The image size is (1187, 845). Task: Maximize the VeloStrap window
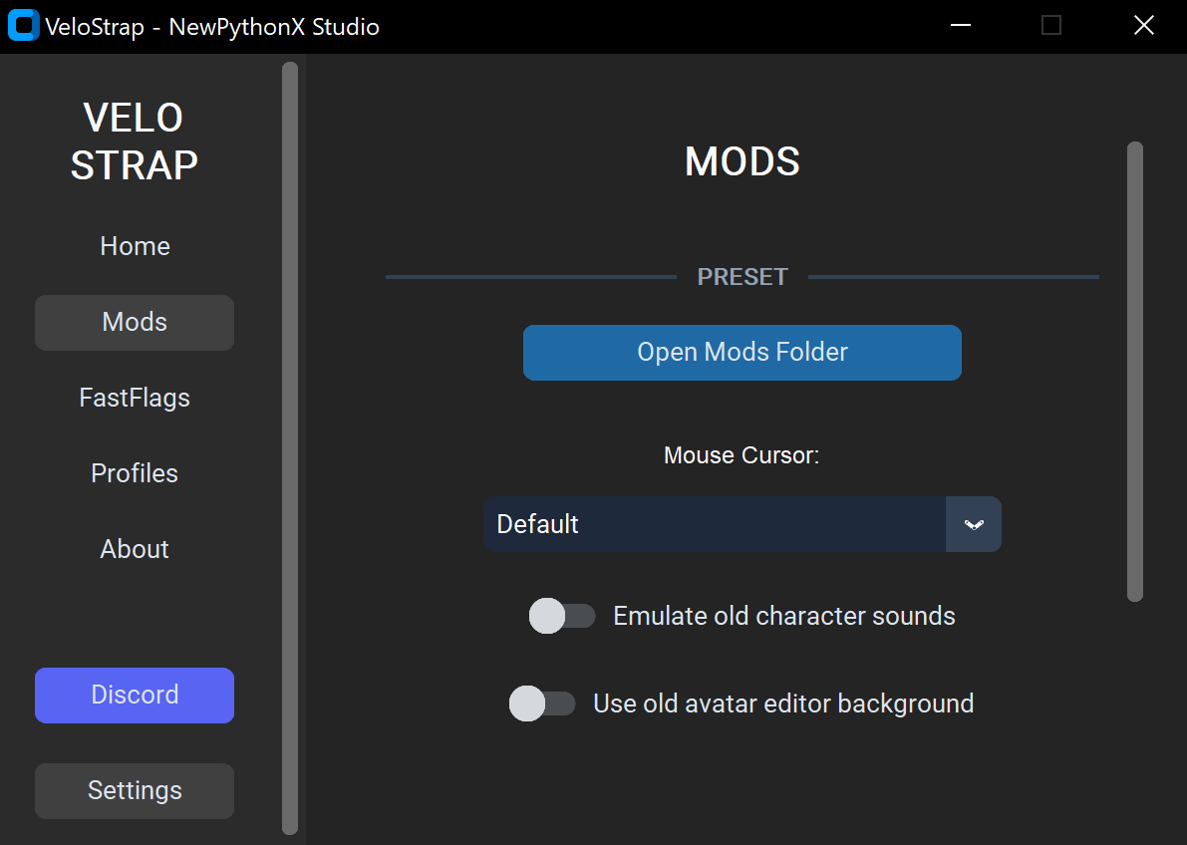[x=1051, y=26]
